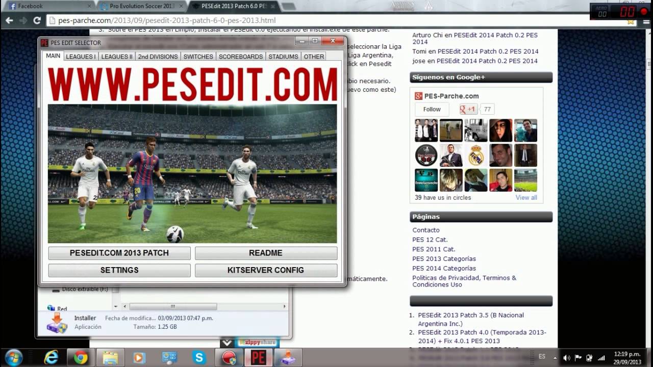Viewport: 653px width, 367px height.
Task: Click the Google+ Follow button
Action: pos(432,109)
